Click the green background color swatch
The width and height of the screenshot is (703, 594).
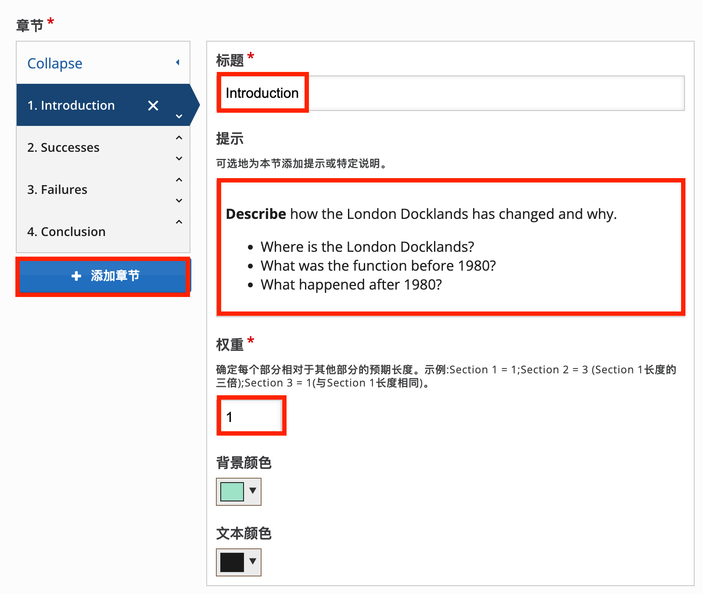coord(232,492)
